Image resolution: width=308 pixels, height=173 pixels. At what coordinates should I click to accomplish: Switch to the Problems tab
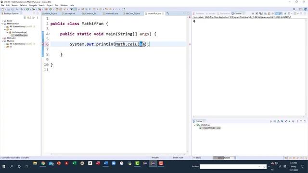tap(200, 13)
